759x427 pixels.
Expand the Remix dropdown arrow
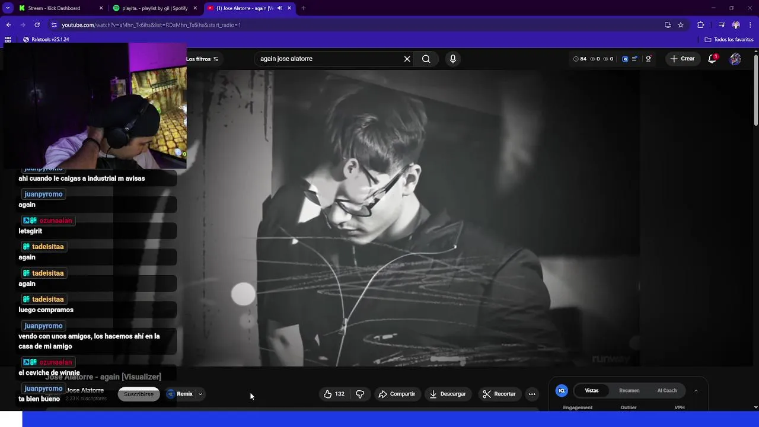pyautogui.click(x=200, y=394)
